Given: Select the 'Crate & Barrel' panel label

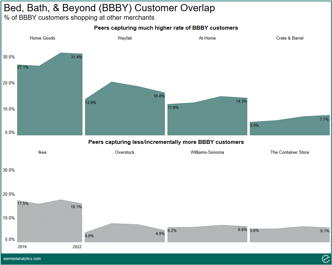Looking at the screenshot, I should [290, 38].
